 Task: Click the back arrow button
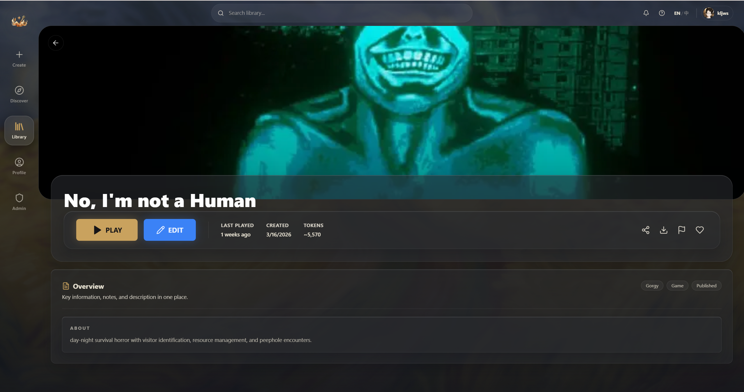pos(56,43)
